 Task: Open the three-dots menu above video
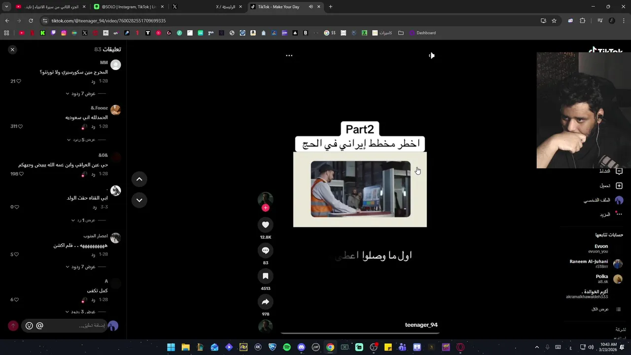click(x=289, y=56)
